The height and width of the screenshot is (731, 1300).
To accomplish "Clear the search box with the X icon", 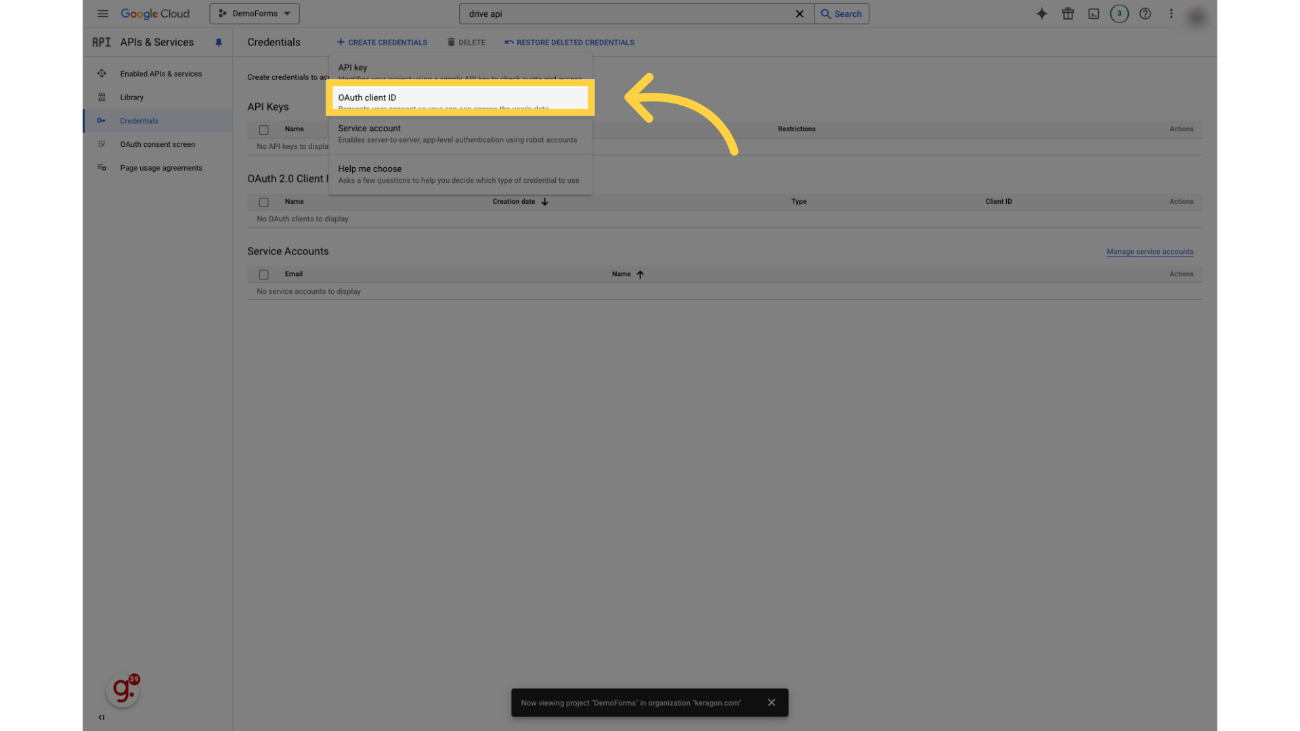I will (800, 14).
